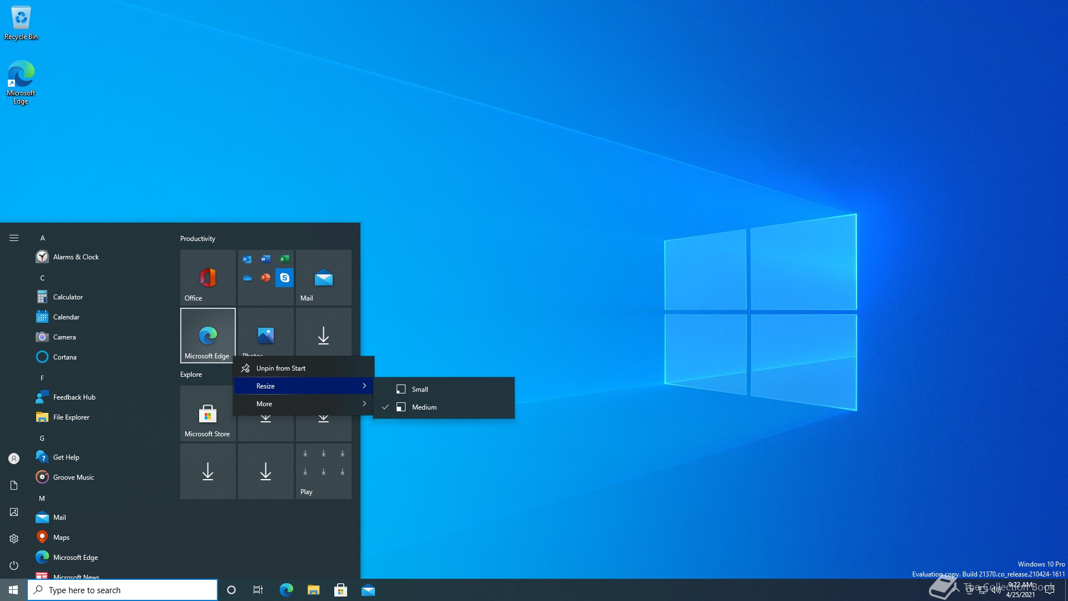Viewport: 1068px width, 601px height.
Task: Open Settings gear in Start sidebar
Action: click(x=14, y=539)
